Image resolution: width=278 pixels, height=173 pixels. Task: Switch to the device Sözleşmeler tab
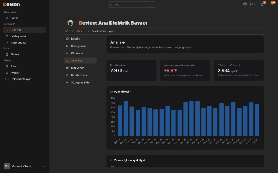tap(80, 46)
